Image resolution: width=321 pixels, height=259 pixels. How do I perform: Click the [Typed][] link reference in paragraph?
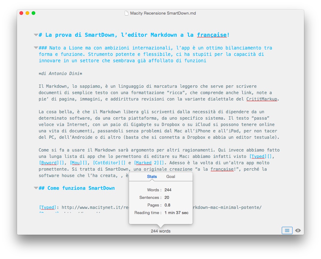[260, 156]
